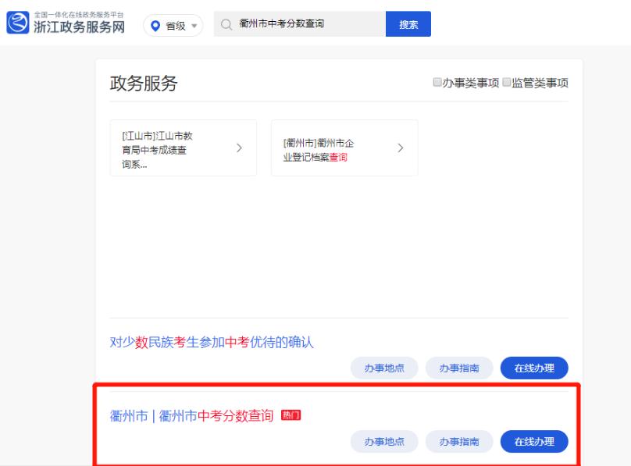The width and height of the screenshot is (631, 466).
Task: Click 办事指南 for 衢州市中考分数查询
Action: coord(458,442)
